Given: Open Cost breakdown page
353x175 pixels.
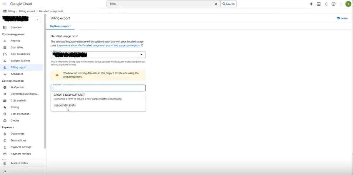Looking at the screenshot, I should point(20,54).
